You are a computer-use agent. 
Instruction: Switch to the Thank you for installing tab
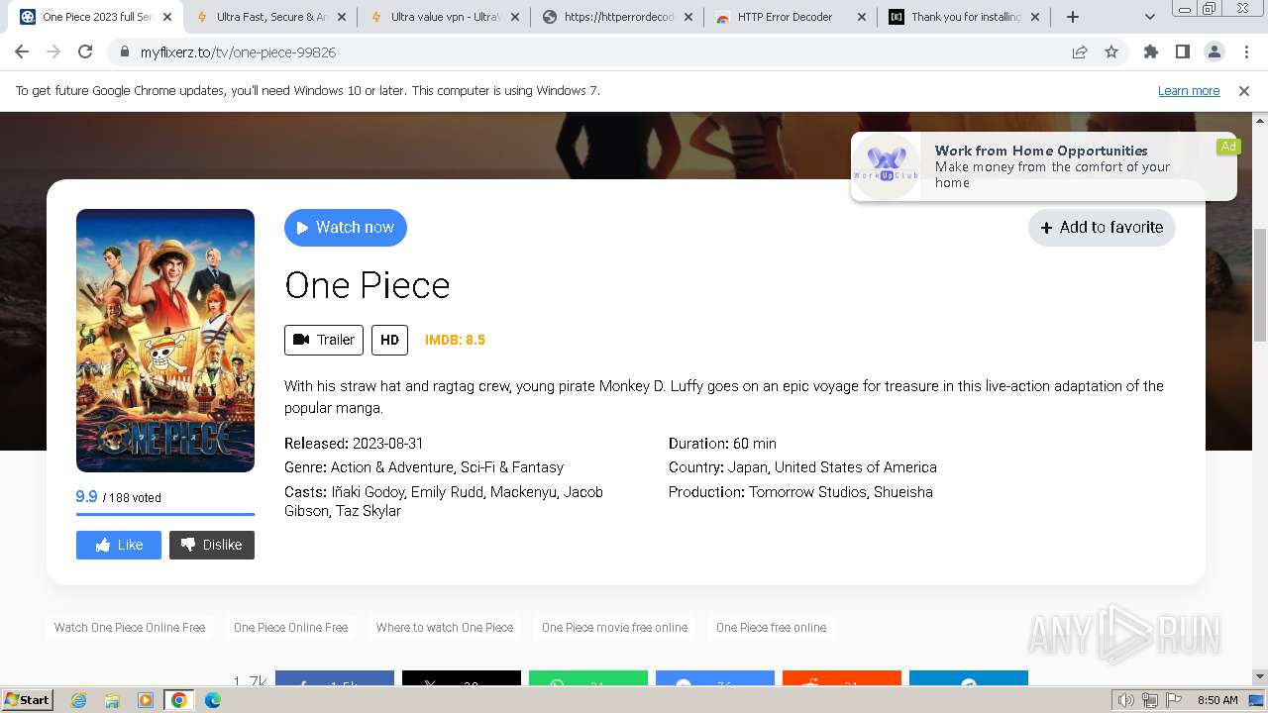point(964,17)
